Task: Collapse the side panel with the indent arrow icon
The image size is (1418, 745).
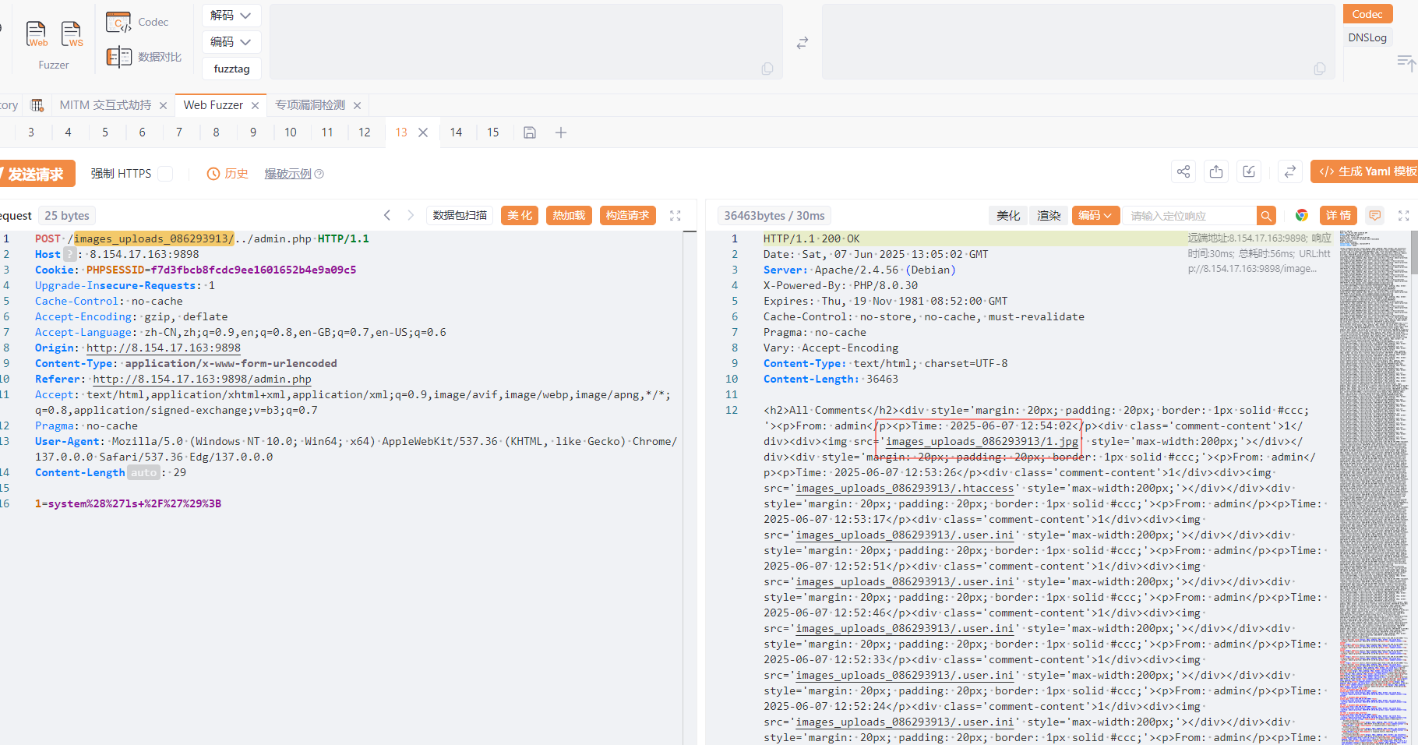Action: [1406, 63]
